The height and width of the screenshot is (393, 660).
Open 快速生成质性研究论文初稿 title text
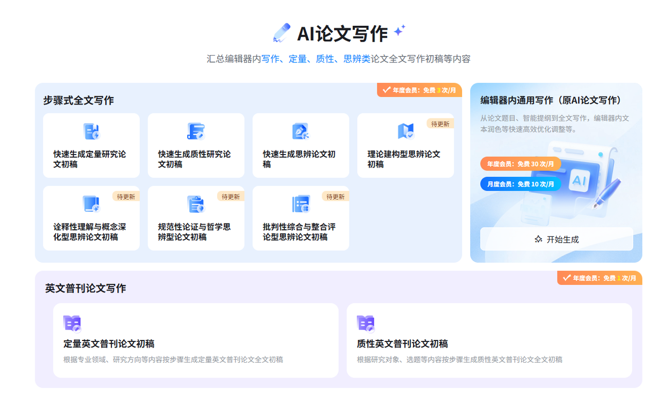click(x=194, y=159)
